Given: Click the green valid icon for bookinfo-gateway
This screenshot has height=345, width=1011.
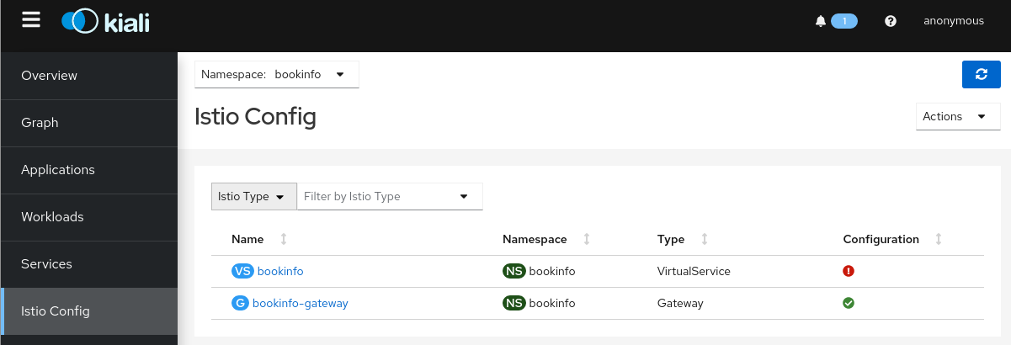Looking at the screenshot, I should (x=849, y=303).
